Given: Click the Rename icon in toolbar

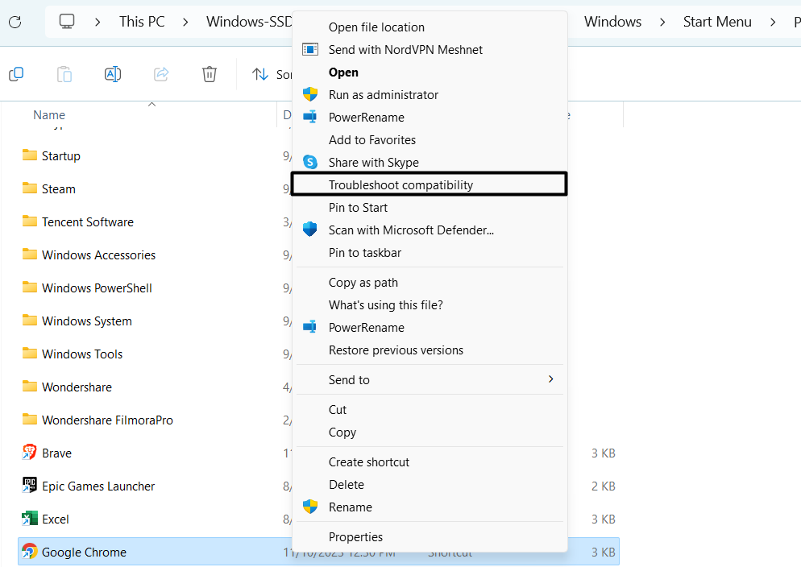Looking at the screenshot, I should click(113, 74).
